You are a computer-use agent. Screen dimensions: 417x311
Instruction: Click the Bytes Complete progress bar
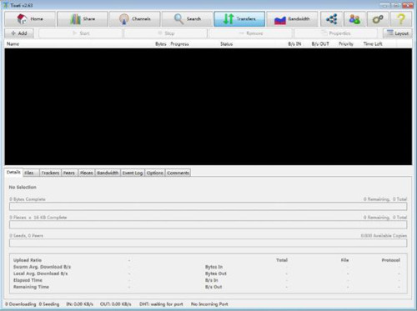point(208,206)
